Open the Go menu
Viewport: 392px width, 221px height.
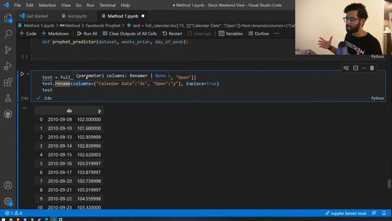pos(78,5)
